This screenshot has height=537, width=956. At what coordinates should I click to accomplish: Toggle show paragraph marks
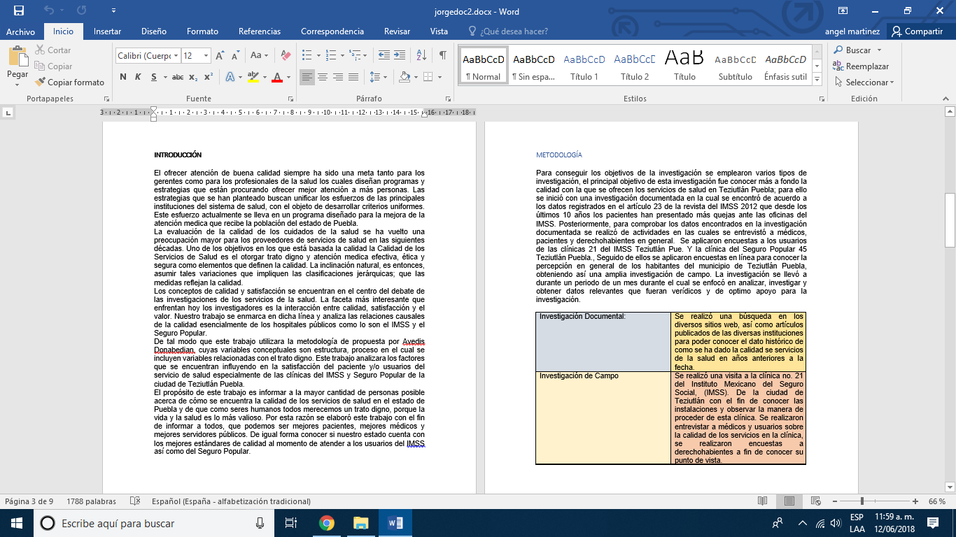pos(442,55)
